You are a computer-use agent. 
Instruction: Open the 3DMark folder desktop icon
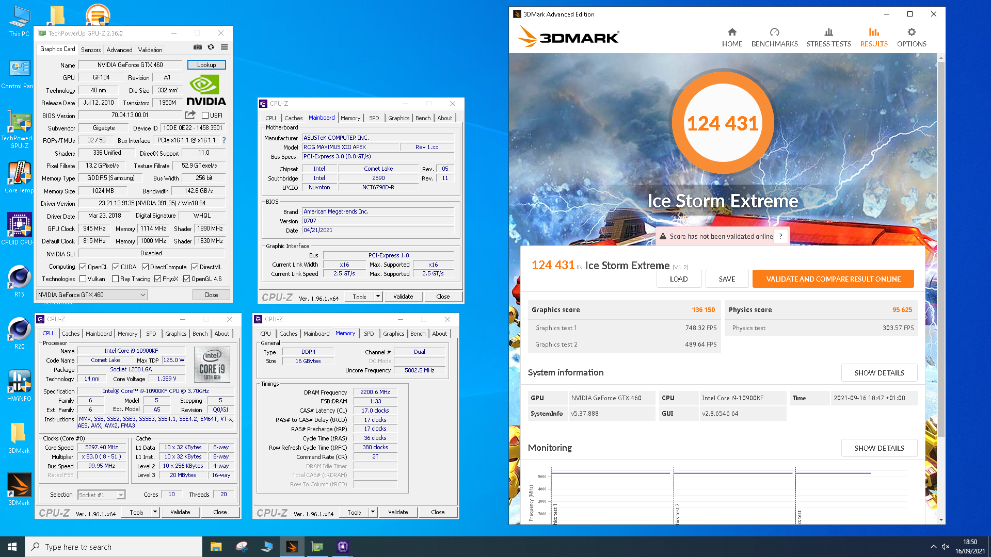[x=19, y=437]
